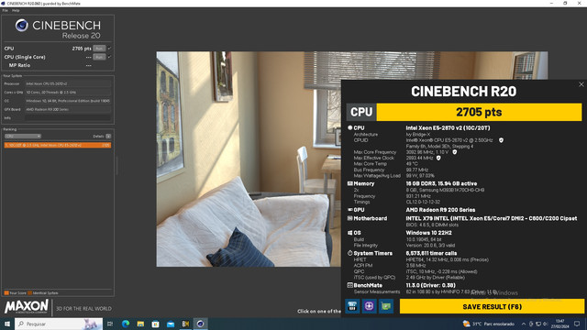Open the weather widget showing 31°C

click(489, 324)
